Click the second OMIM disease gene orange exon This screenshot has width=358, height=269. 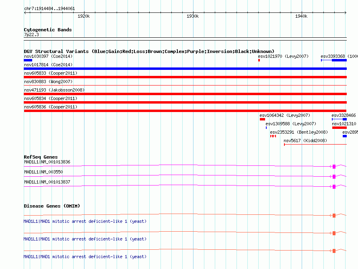pos(334,233)
